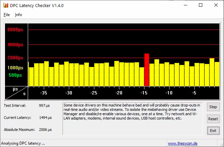Open the Info menu
This screenshot has width=224, height=147.
click(18, 15)
